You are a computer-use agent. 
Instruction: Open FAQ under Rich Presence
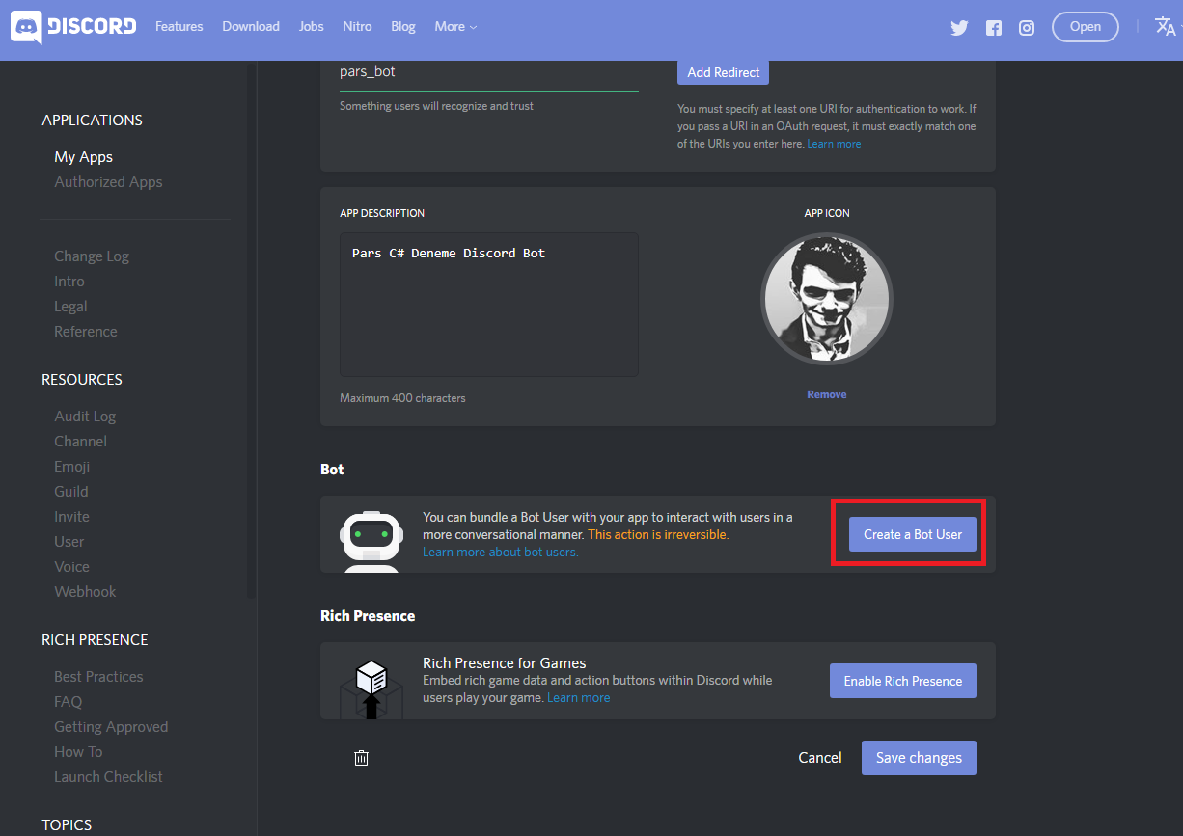69,702
